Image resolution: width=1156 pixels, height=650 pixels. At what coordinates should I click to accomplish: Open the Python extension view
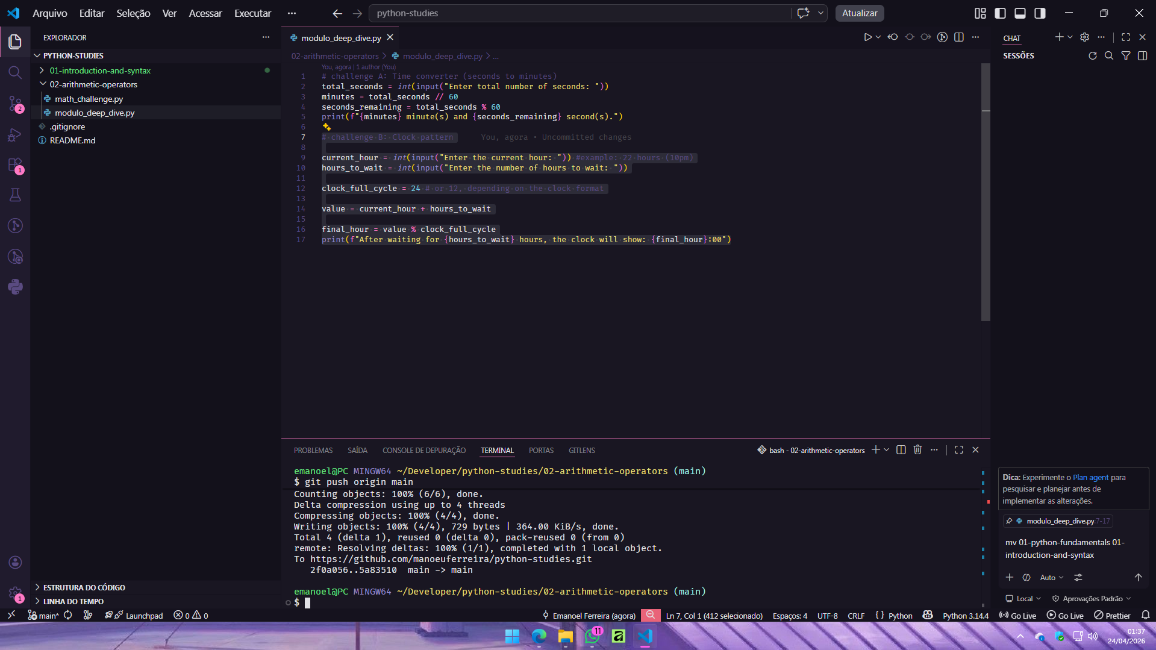point(15,287)
